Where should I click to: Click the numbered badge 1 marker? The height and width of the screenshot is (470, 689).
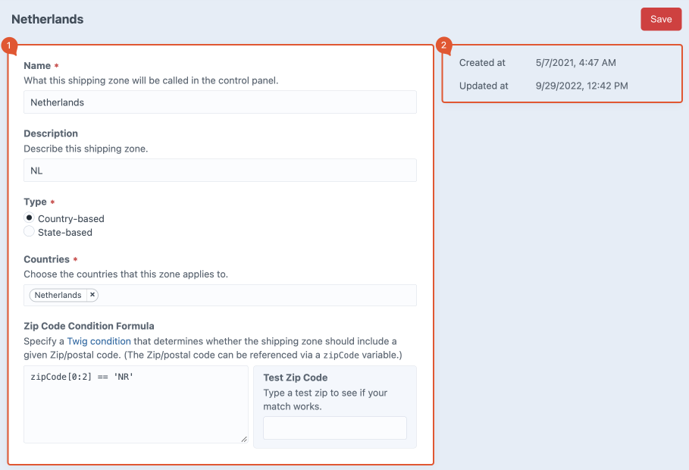click(x=9, y=45)
